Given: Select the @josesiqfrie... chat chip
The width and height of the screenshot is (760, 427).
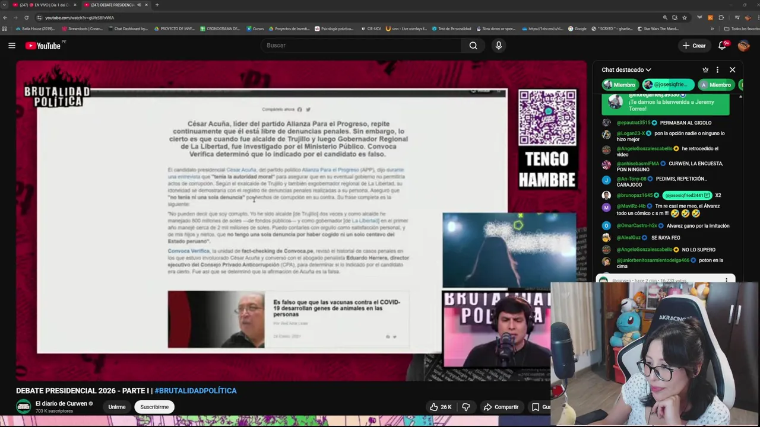Looking at the screenshot, I should pyautogui.click(x=669, y=85).
